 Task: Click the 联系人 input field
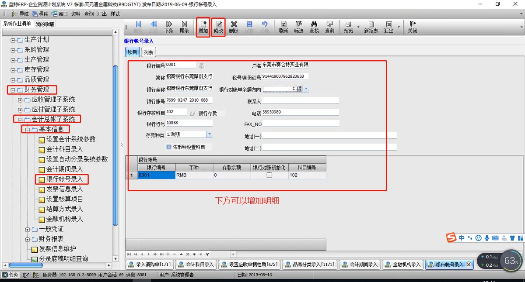(301, 100)
